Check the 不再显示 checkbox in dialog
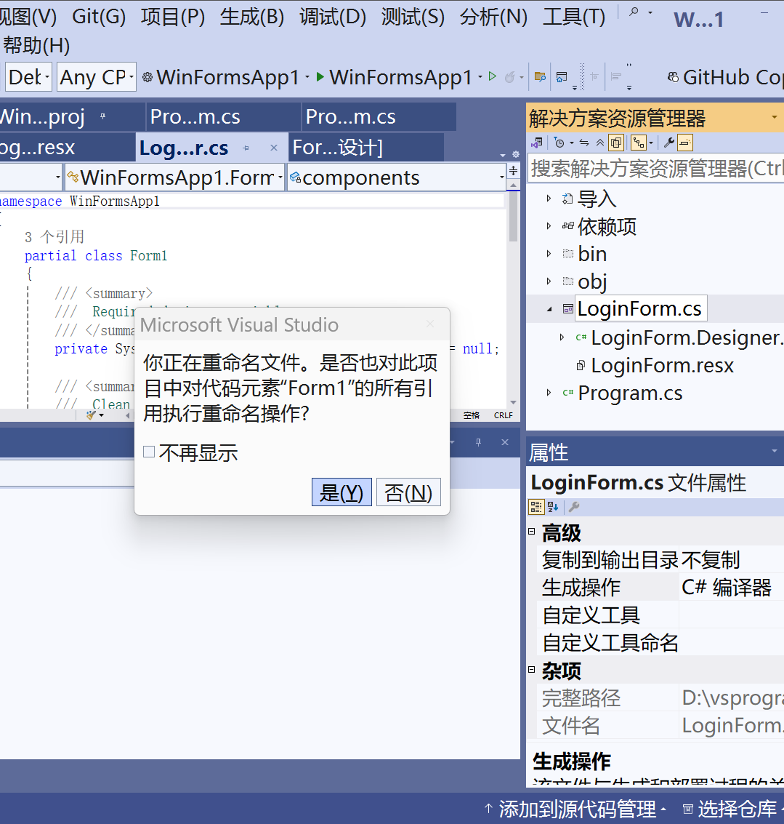 tap(149, 451)
